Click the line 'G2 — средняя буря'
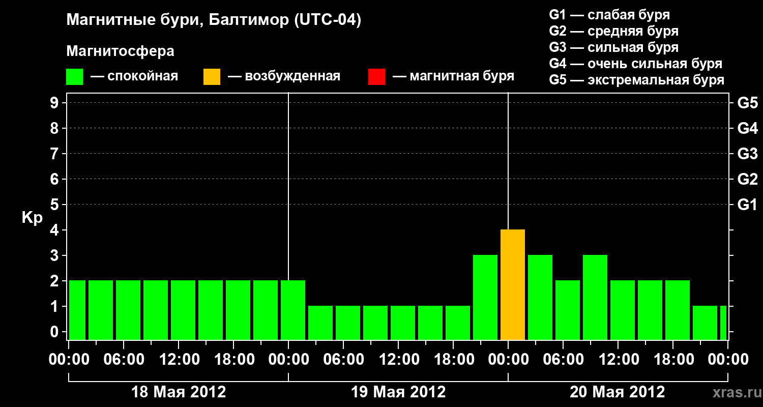 pyautogui.click(x=613, y=31)
